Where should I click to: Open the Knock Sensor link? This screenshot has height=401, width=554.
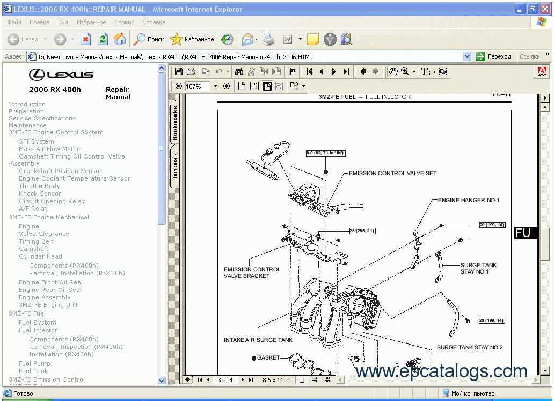(x=40, y=194)
